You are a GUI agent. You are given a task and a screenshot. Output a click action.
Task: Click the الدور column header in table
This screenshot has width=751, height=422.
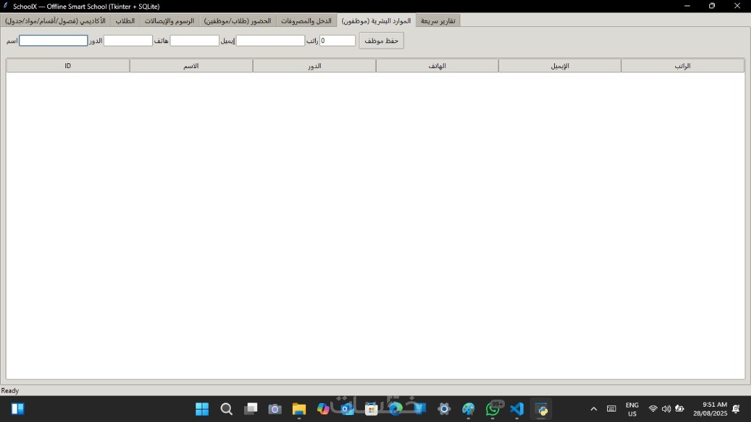point(314,65)
